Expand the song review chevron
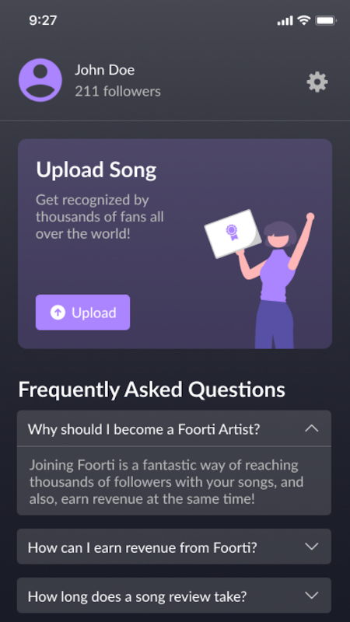 [x=312, y=596]
